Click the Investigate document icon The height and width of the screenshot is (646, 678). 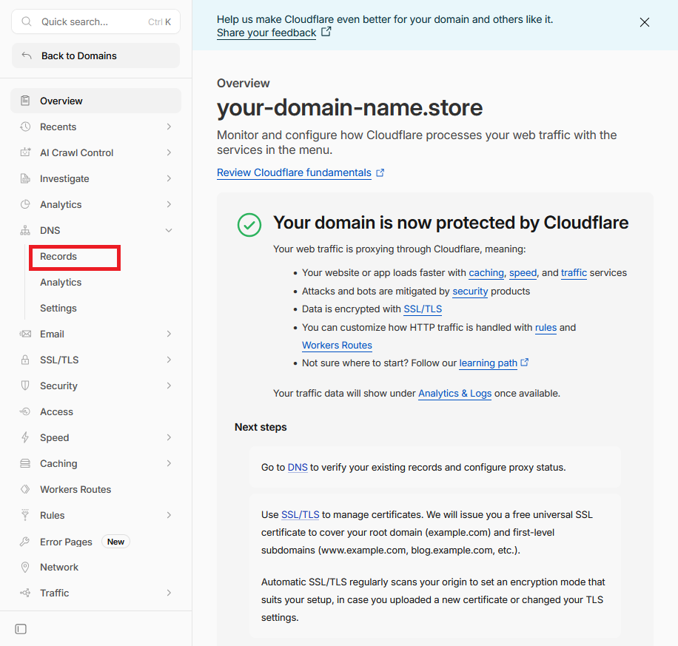25,178
